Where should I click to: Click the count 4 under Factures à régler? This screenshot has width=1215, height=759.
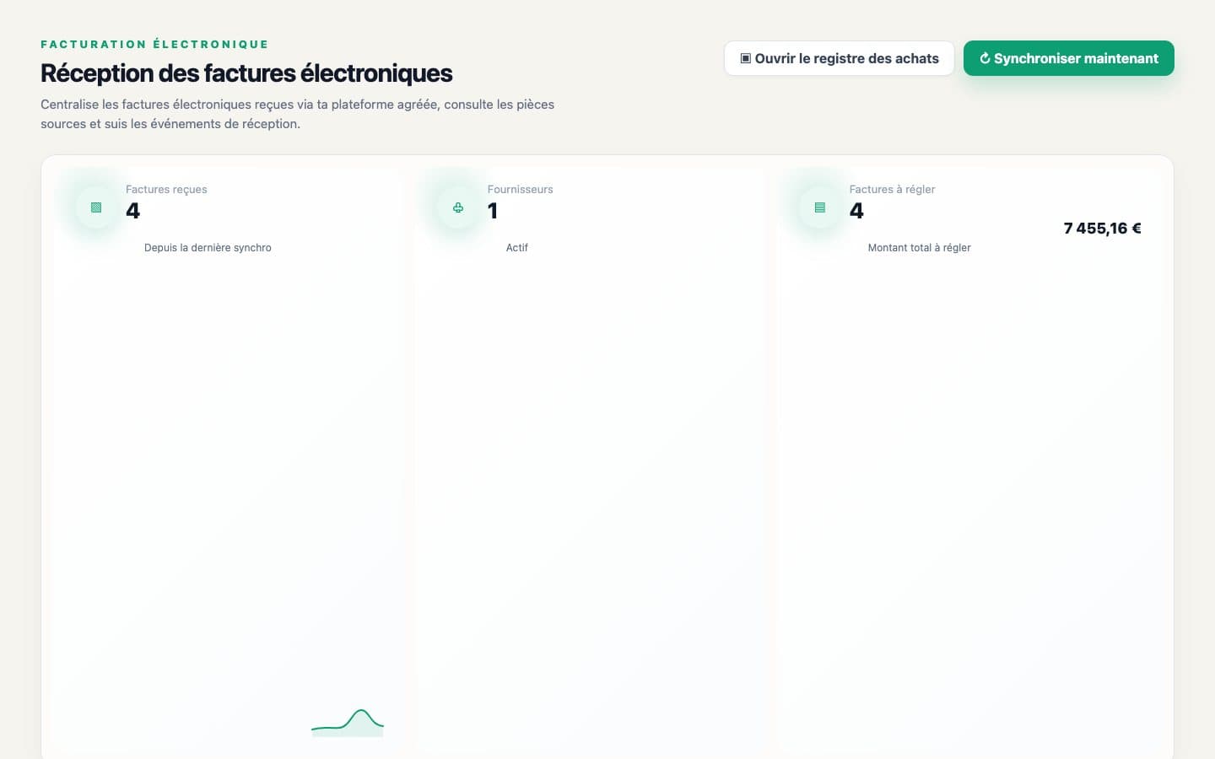pyautogui.click(x=856, y=211)
